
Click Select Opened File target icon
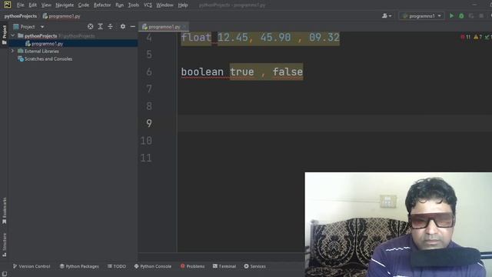(x=91, y=27)
